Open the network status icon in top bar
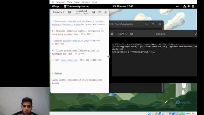Image resolution: width=204 pixels, height=115 pixels. [x=185, y=6]
